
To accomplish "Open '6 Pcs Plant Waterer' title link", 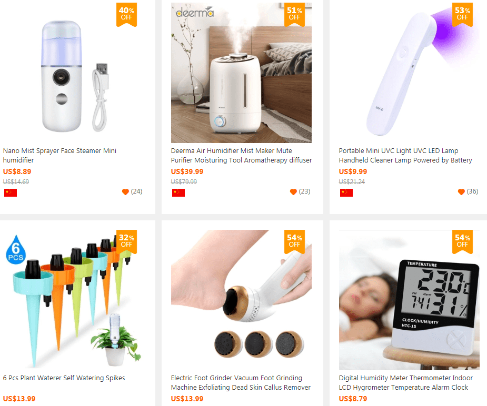I will pos(64,378).
